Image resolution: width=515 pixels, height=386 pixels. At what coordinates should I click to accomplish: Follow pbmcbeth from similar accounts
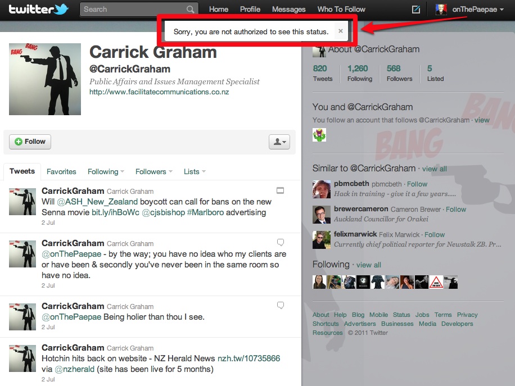click(x=417, y=184)
